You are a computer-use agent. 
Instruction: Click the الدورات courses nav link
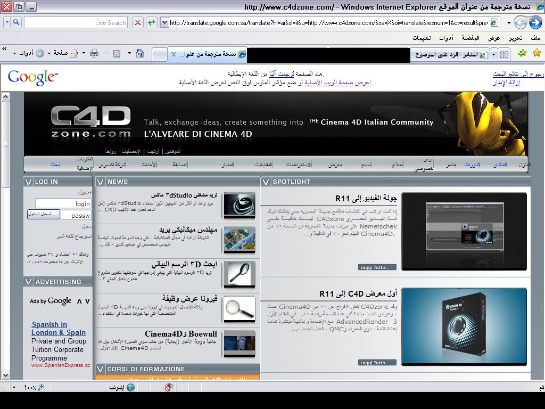[x=472, y=165]
